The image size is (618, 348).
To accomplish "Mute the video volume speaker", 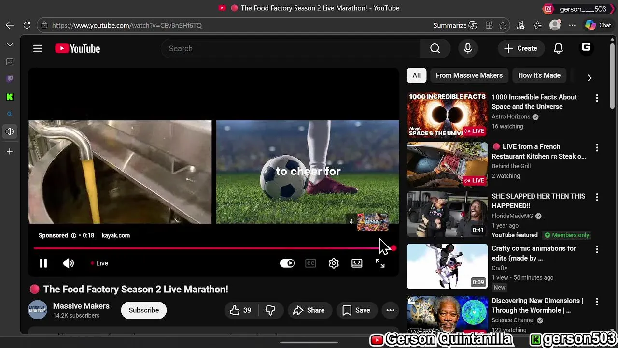I will pyautogui.click(x=69, y=263).
